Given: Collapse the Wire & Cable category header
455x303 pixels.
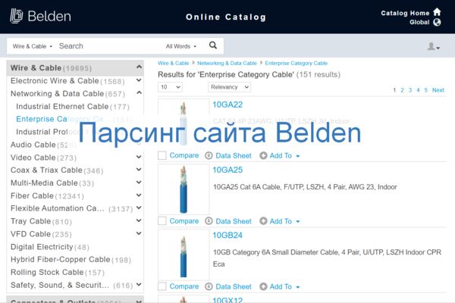Looking at the screenshot, I should (x=139, y=67).
